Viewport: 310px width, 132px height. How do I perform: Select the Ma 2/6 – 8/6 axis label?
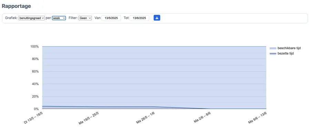202,118
